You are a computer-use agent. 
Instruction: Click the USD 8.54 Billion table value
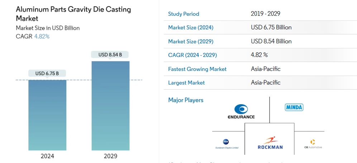pos(271,41)
